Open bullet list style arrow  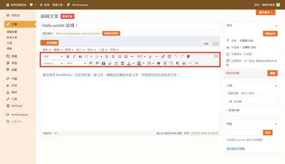click(x=91, y=57)
